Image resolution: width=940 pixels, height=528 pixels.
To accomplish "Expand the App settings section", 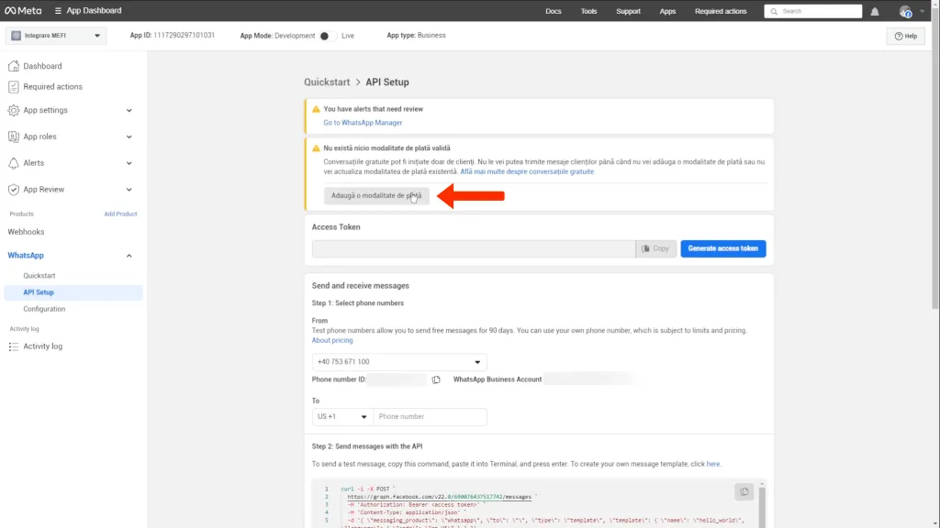I will click(129, 111).
